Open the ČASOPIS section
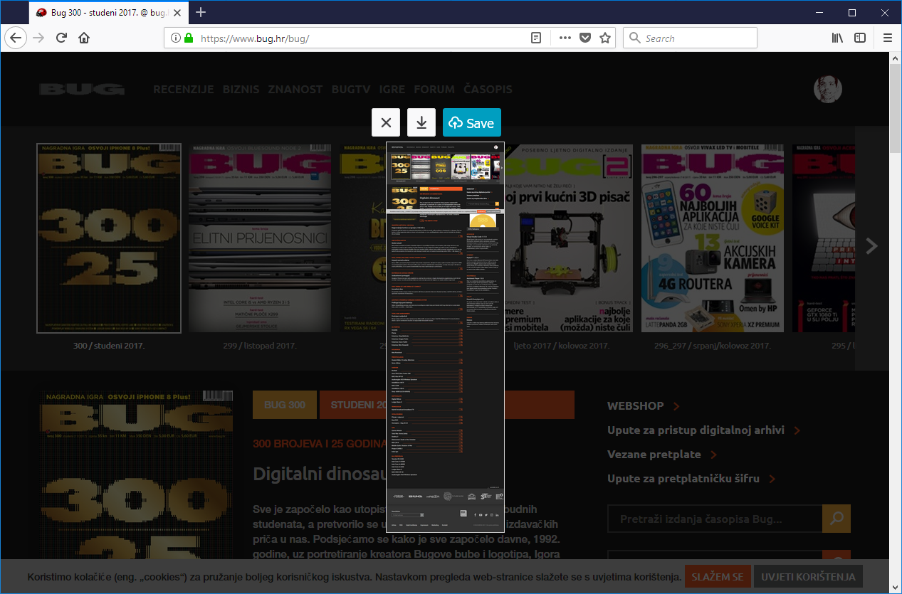 click(x=488, y=90)
